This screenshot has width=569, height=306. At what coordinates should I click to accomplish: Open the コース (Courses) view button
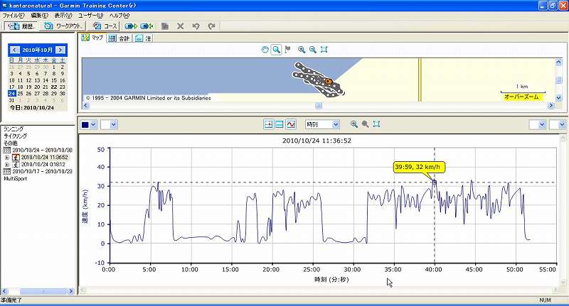(x=104, y=26)
